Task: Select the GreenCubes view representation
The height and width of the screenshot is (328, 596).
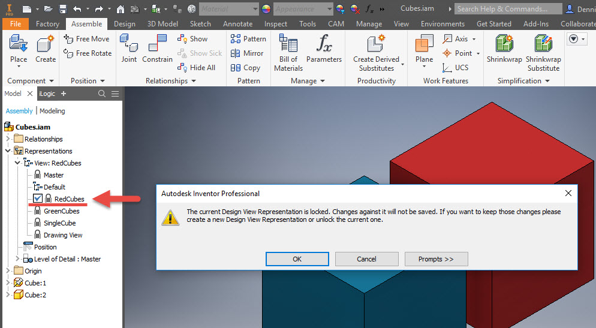Action: click(62, 211)
